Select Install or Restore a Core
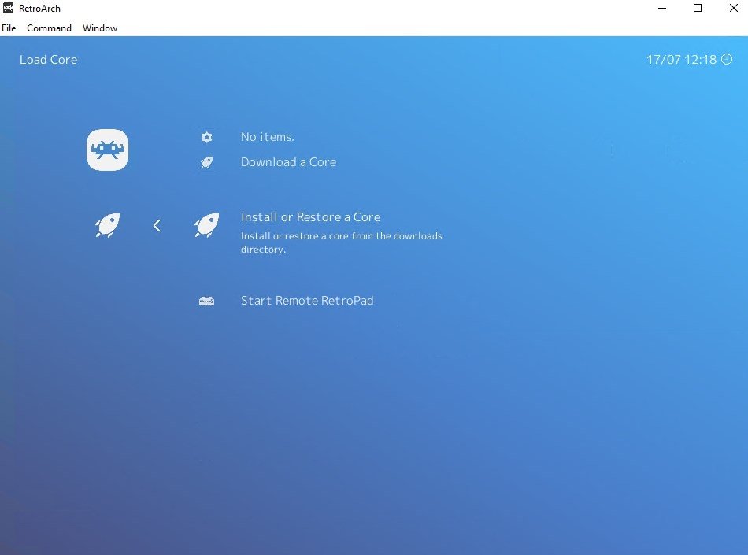This screenshot has height=555, width=748. [x=310, y=217]
